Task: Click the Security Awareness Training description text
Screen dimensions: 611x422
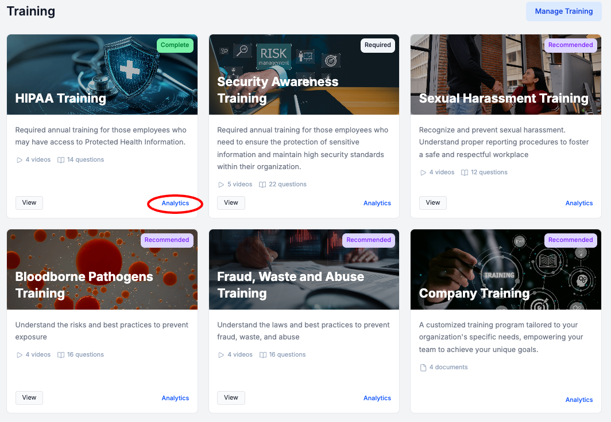Action: coord(303,148)
